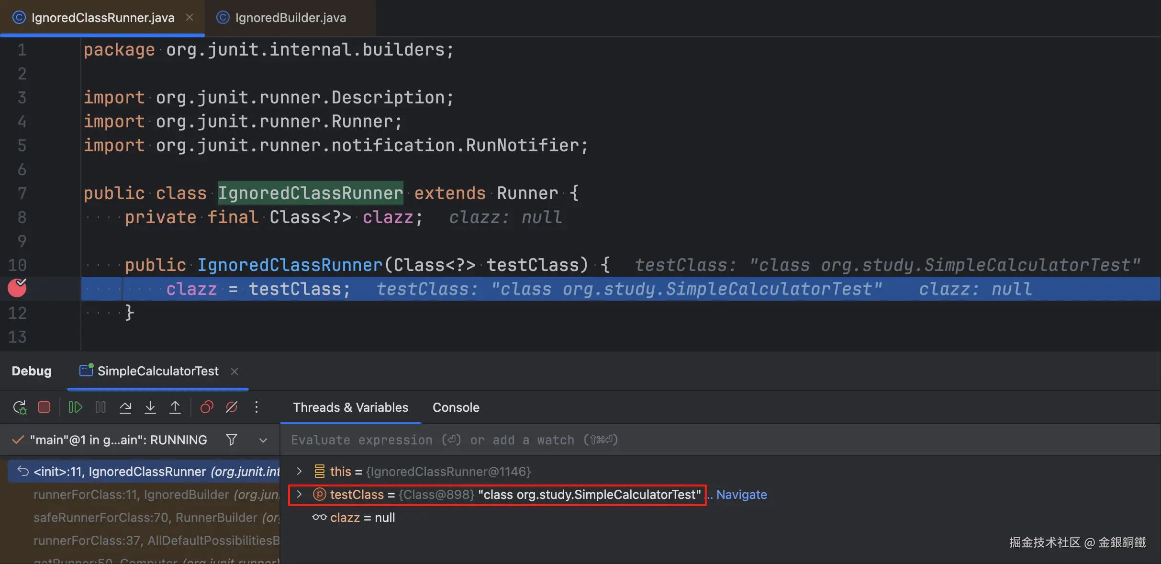Click the Step Into icon

[x=150, y=407]
